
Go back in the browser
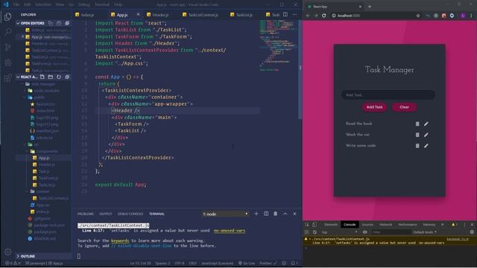click(x=308, y=16)
